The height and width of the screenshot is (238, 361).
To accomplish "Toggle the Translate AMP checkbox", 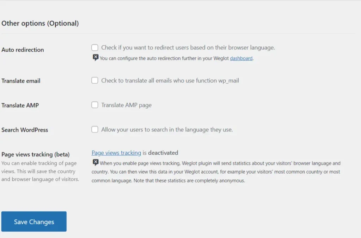I will pyautogui.click(x=95, y=105).
